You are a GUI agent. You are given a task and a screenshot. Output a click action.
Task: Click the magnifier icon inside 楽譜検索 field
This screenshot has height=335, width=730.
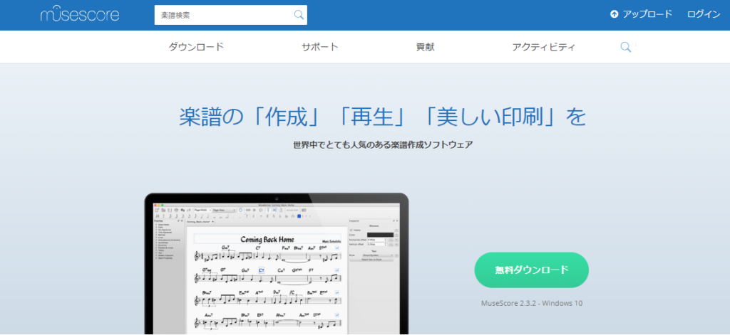(x=298, y=14)
